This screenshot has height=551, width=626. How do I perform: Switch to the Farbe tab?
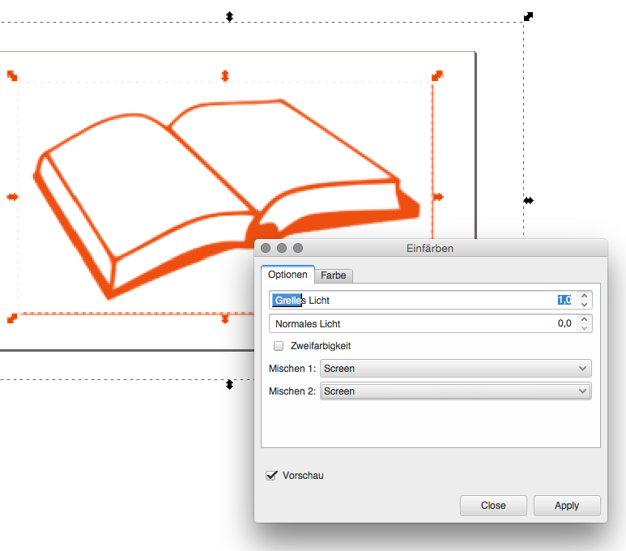[333, 275]
